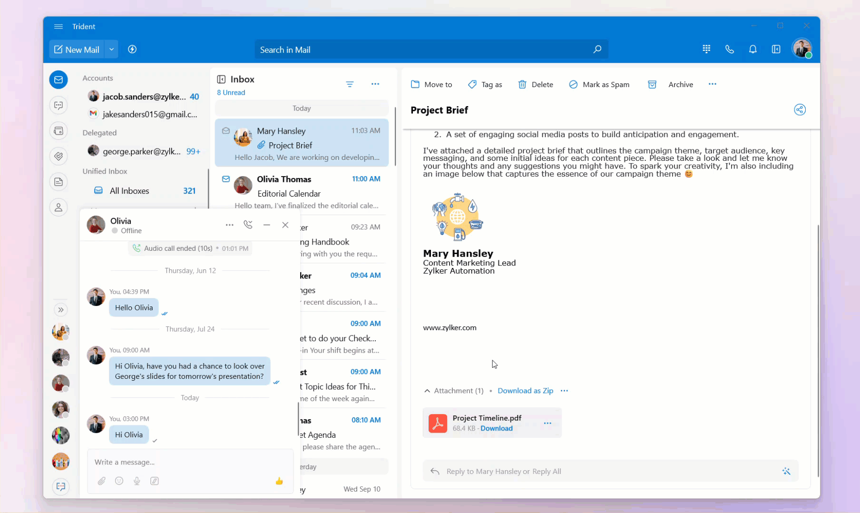Use the AI sparkle in reply box
The image size is (860, 513).
pos(786,471)
